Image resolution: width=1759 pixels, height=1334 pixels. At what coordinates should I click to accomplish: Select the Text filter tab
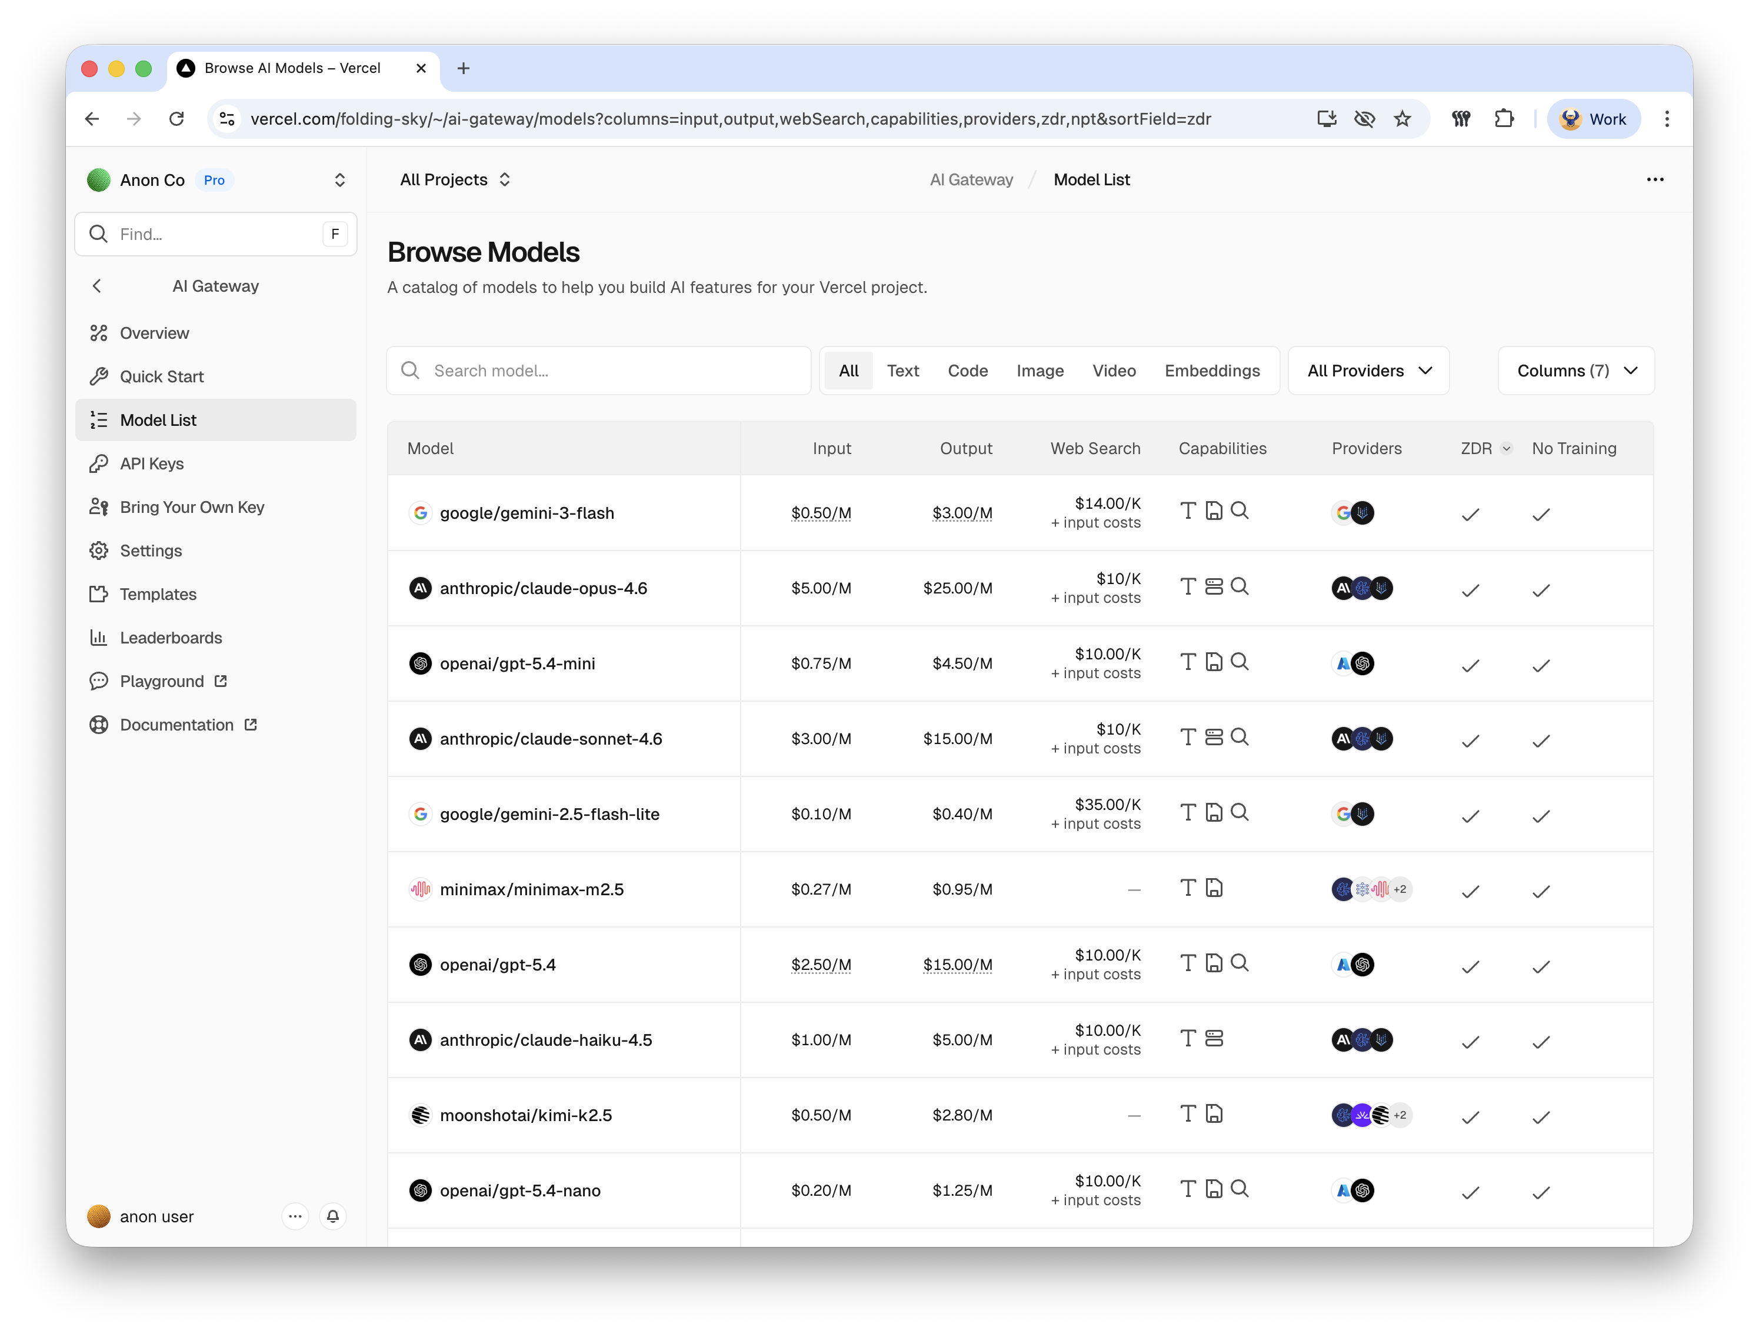coord(902,371)
